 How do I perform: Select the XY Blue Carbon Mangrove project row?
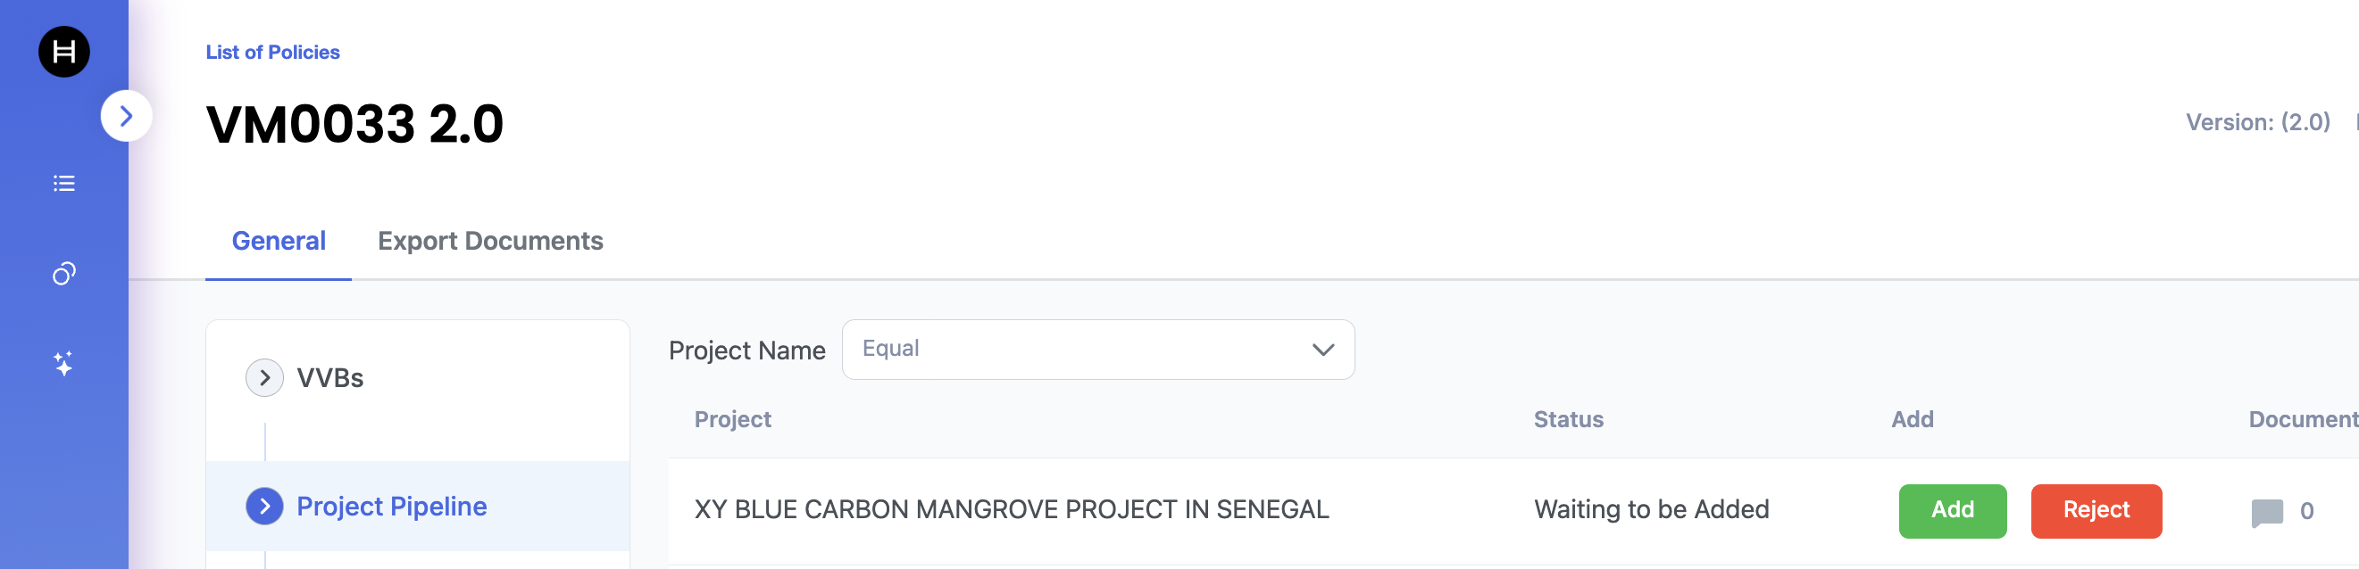tap(1011, 509)
